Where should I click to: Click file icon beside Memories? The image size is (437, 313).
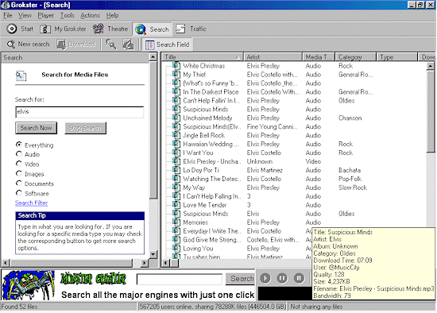176,222
